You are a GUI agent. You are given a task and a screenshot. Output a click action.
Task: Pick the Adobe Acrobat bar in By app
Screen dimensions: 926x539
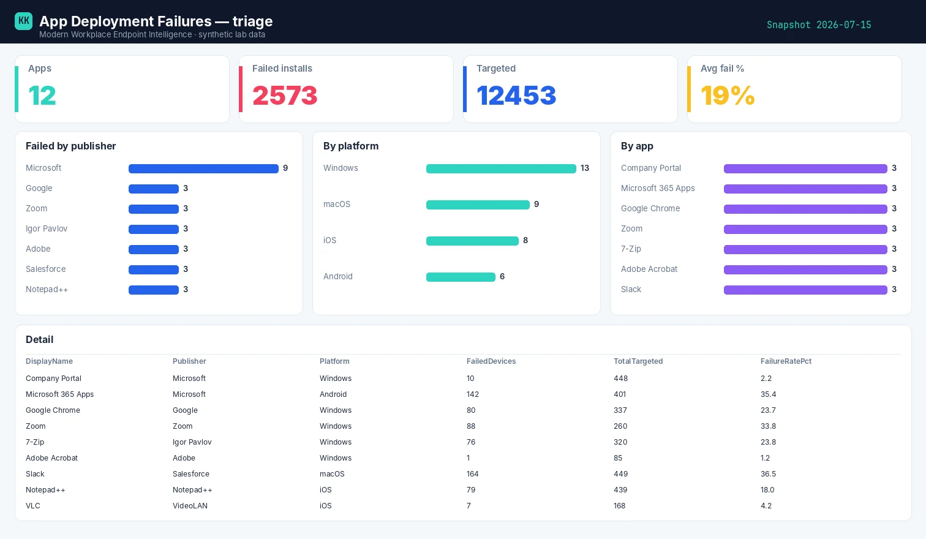click(805, 269)
